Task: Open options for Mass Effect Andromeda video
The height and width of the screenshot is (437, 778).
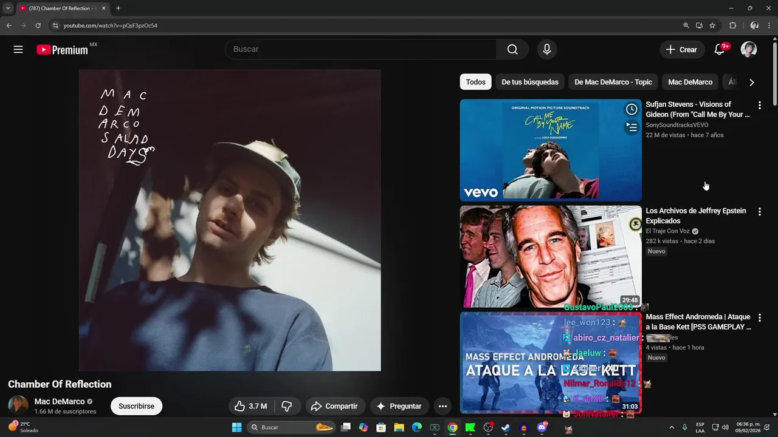Action: click(759, 318)
